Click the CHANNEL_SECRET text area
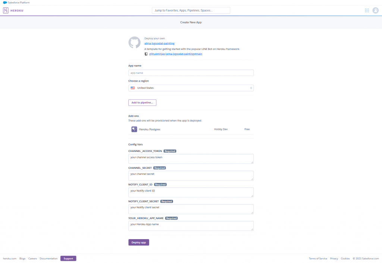Screen dimensions: 382x263 click(x=191, y=176)
